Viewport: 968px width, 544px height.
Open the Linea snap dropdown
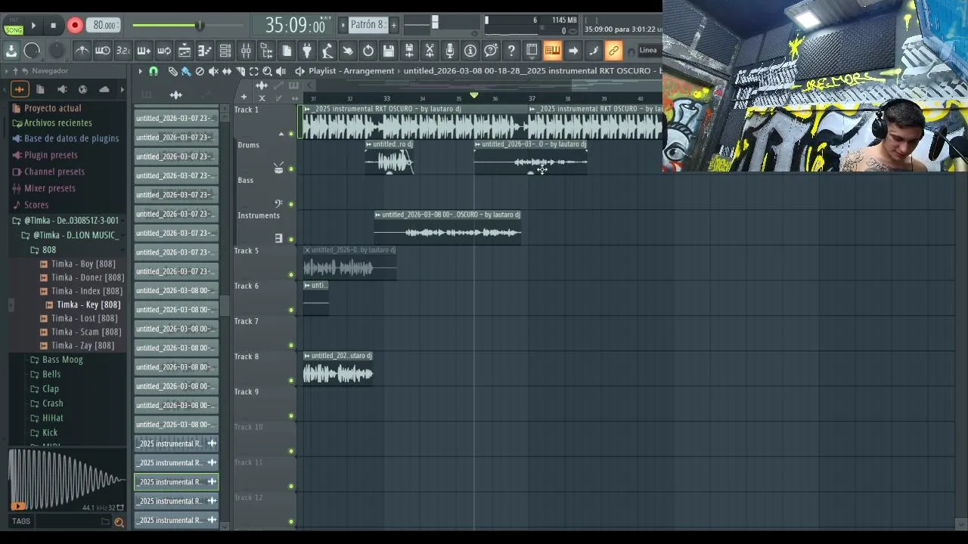[x=650, y=51]
